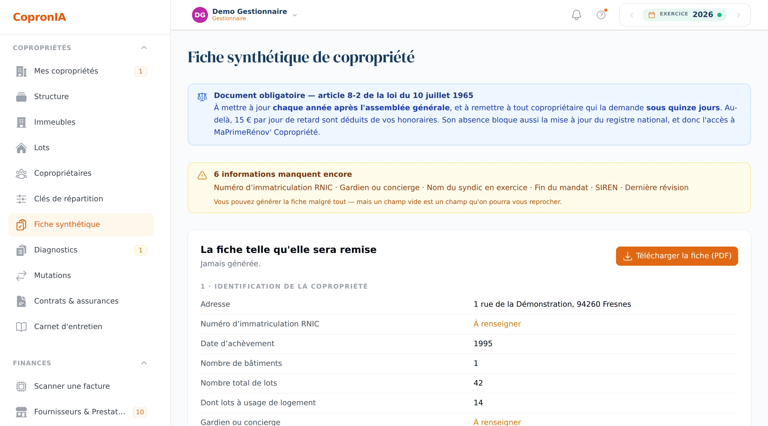Viewport: 768px width, 426px height.
Task: Click 'À renseigner' for Gardien ou concierge
Action: 497,422
